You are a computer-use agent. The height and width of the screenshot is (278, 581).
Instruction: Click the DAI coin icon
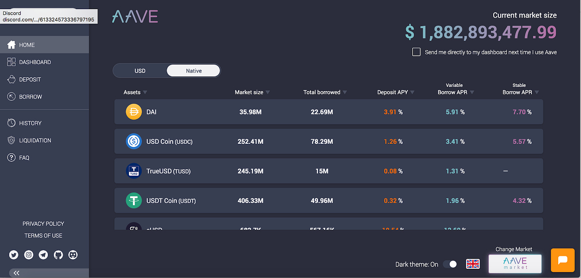[134, 112]
